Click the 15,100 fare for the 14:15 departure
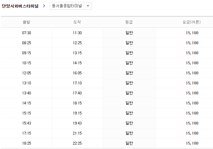Image resolution: width=213 pixels, height=149 pixels. 192,103
